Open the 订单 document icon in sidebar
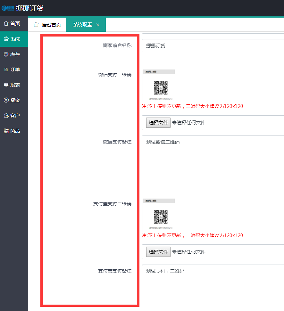The image size is (284, 311). click(x=6, y=69)
